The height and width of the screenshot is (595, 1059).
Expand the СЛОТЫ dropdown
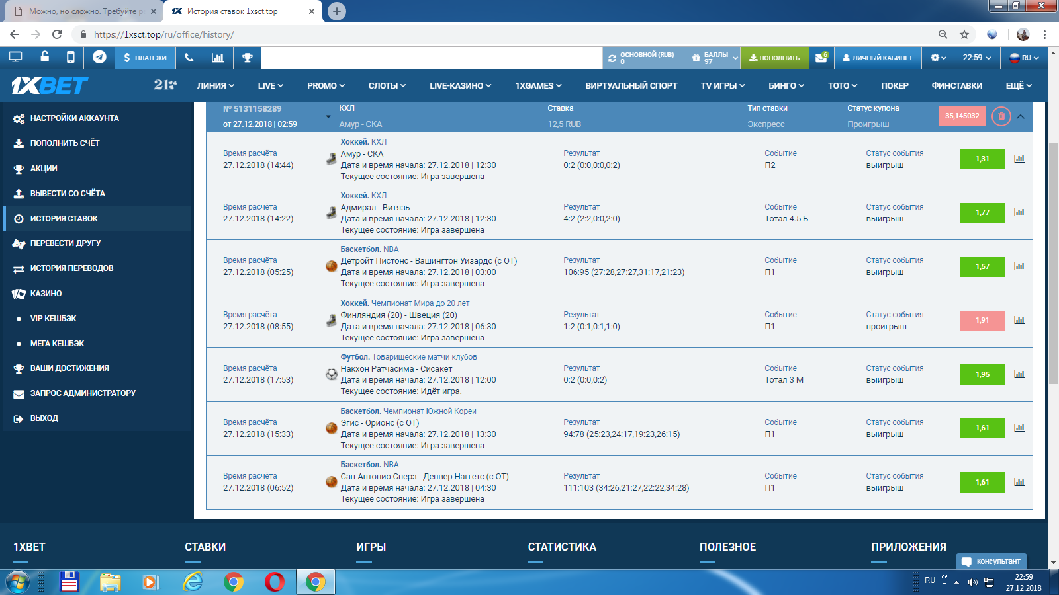click(387, 85)
